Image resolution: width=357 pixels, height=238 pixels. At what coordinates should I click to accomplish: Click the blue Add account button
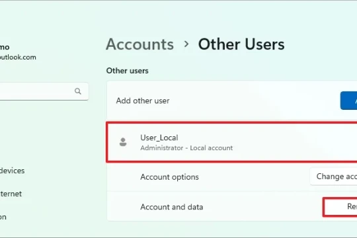click(x=348, y=100)
